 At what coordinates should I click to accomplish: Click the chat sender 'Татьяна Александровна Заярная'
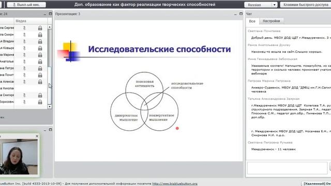(x=274, y=99)
